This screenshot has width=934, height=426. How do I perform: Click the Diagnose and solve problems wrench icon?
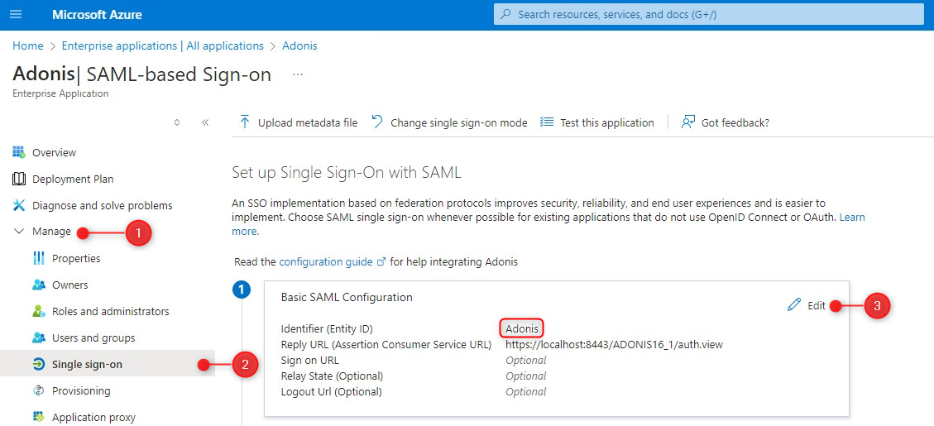pos(19,205)
